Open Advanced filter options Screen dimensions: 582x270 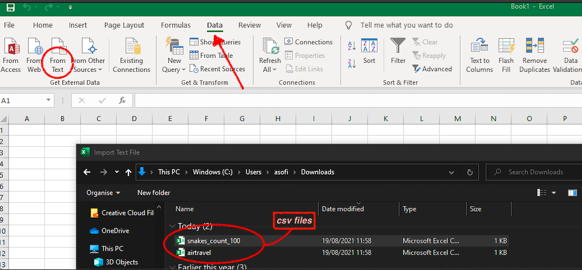tap(432, 69)
